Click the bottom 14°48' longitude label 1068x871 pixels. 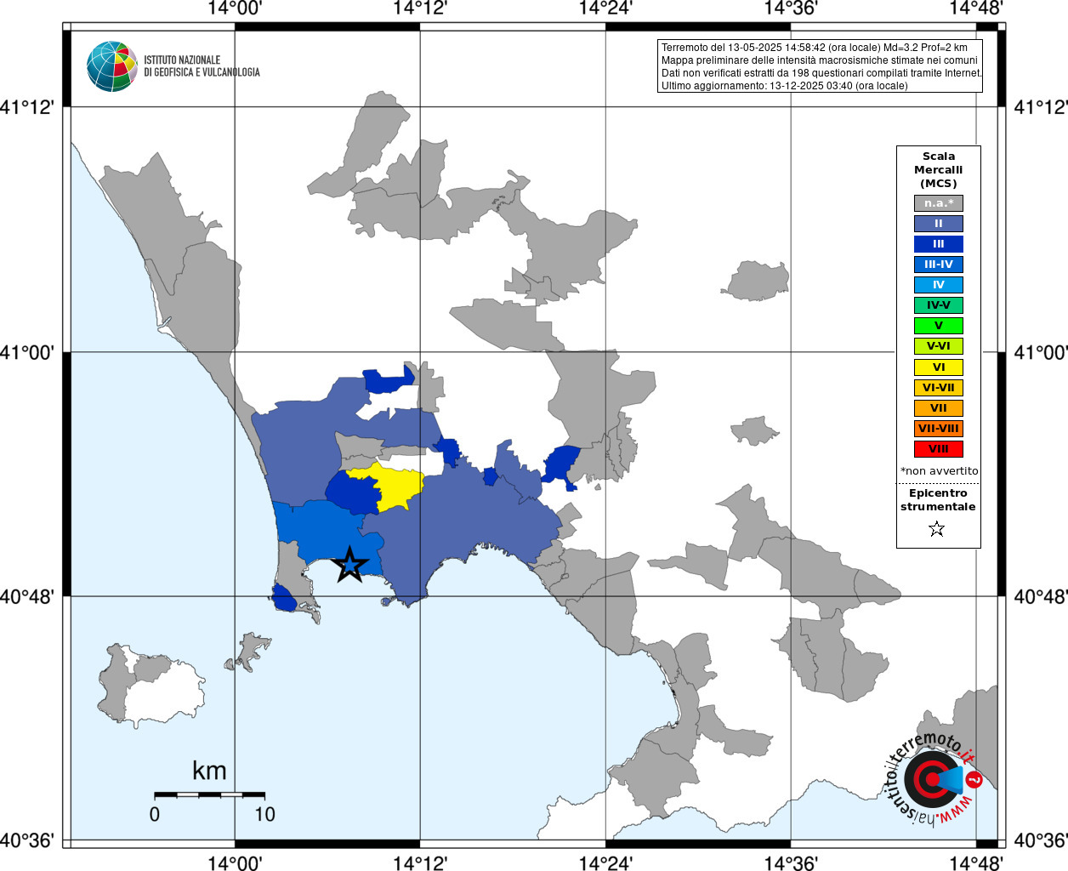point(976,862)
